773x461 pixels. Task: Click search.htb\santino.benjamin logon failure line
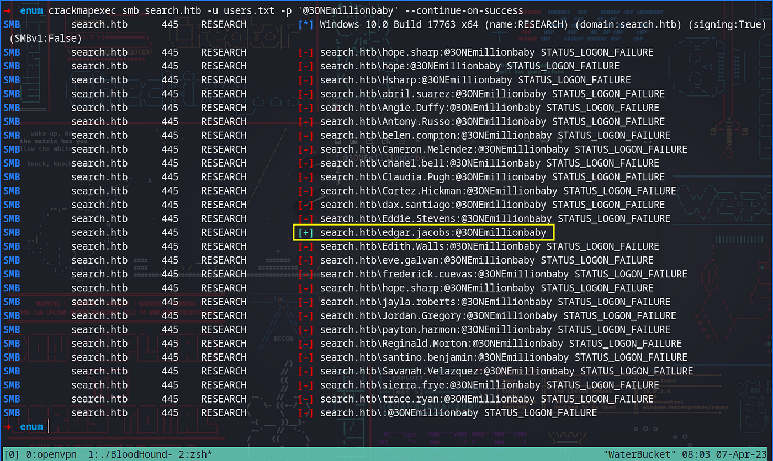tap(504, 357)
